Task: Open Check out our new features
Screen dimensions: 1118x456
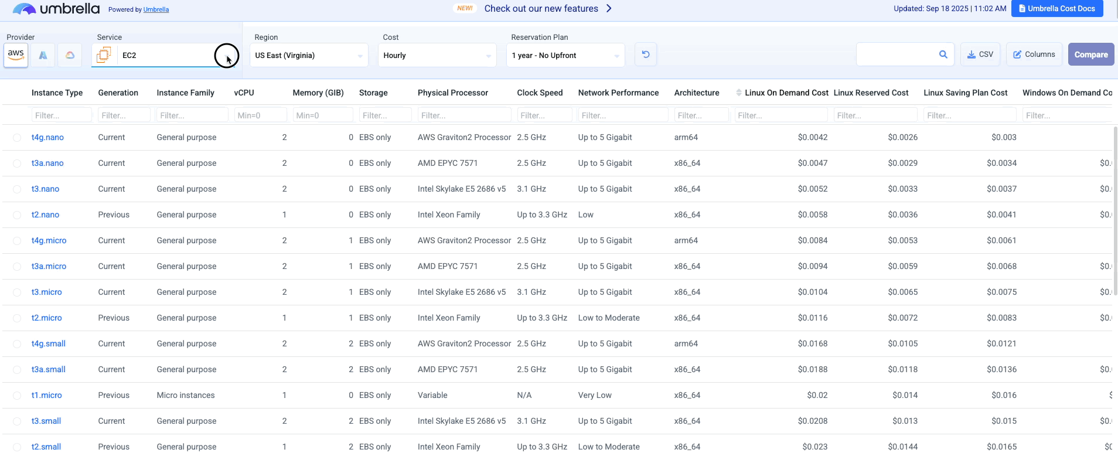Action: pos(541,8)
